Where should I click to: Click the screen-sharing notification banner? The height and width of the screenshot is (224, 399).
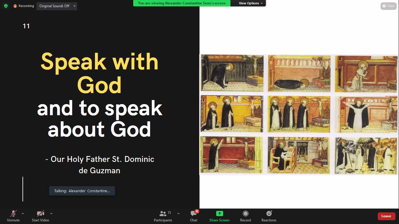182,3
